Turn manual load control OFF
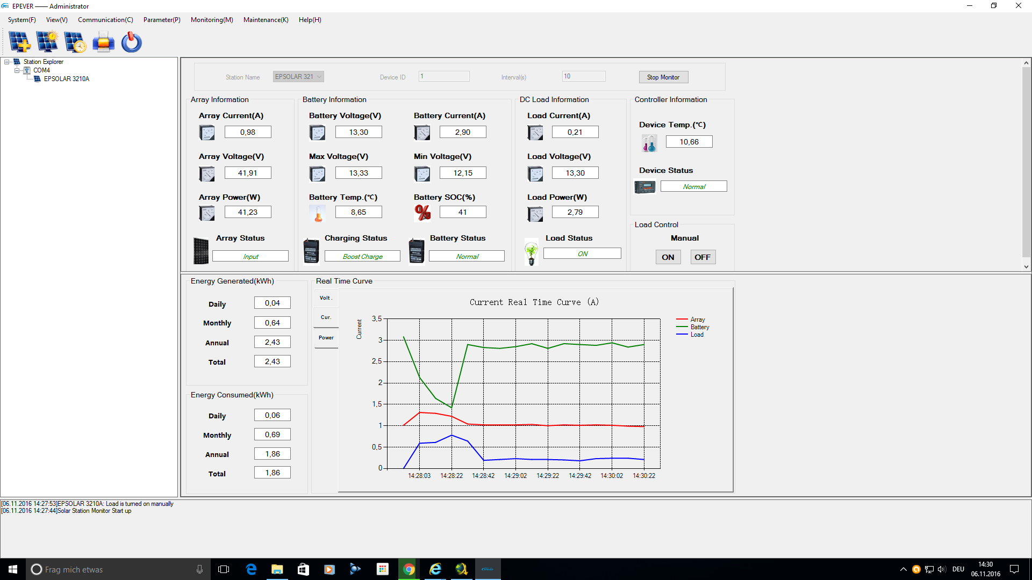The width and height of the screenshot is (1032, 580). pos(702,257)
